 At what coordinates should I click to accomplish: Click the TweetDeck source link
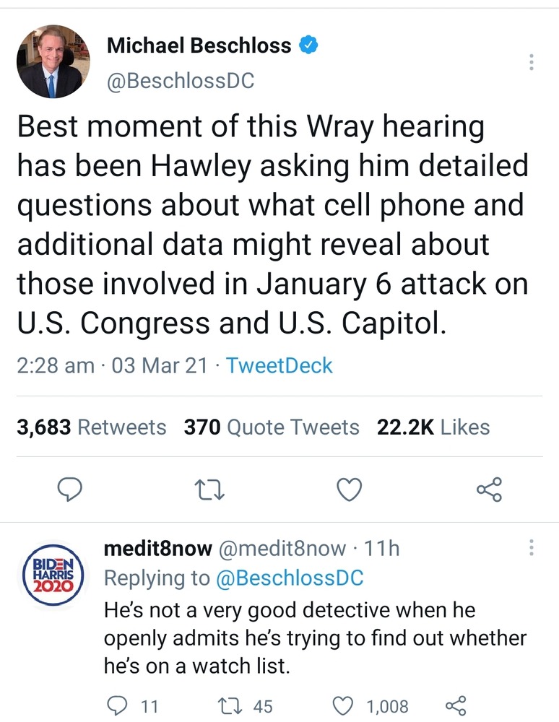279,365
